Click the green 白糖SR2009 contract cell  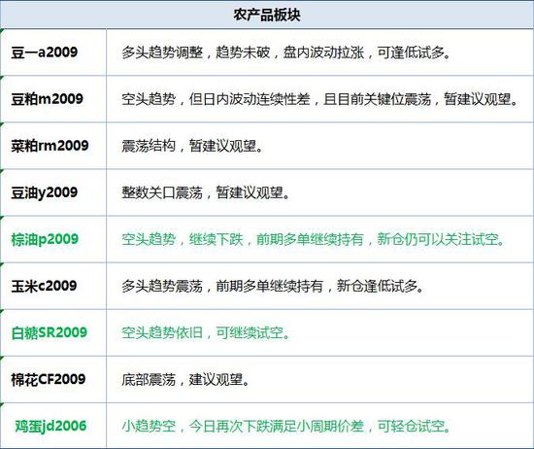[x=53, y=332]
